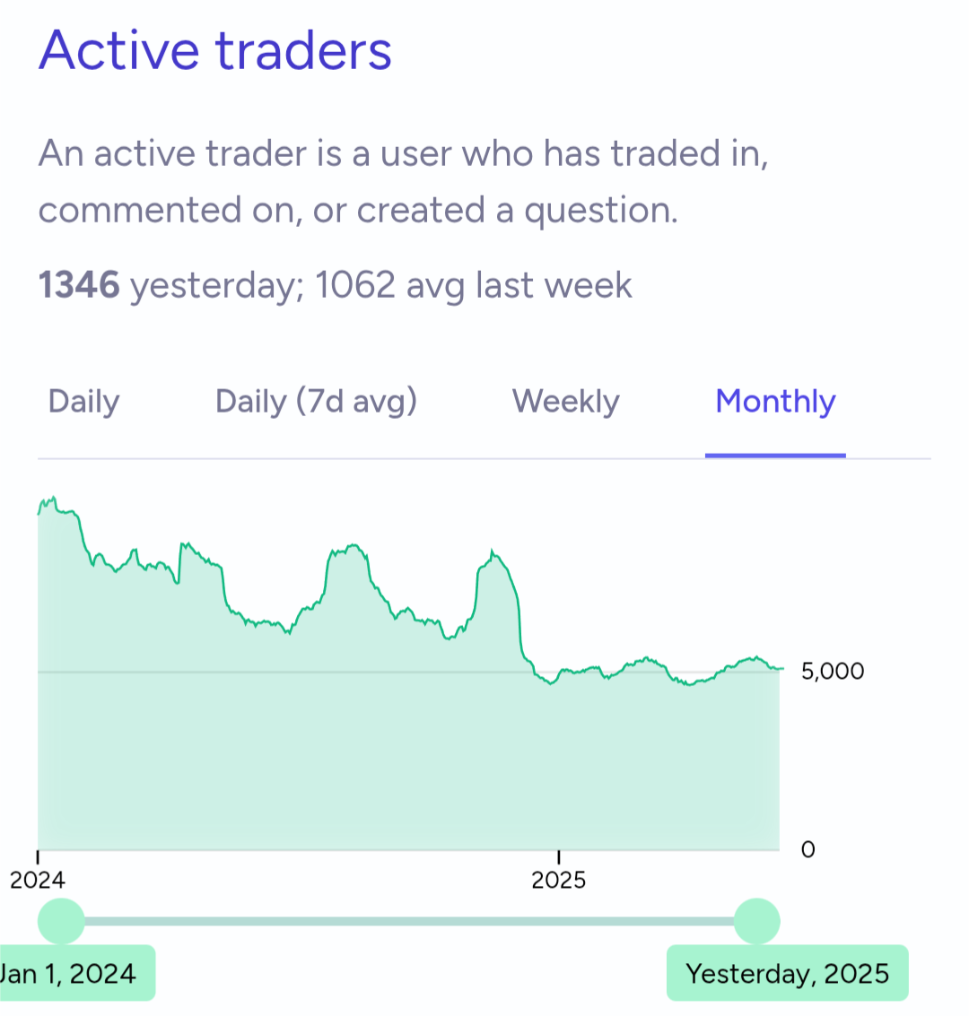969x1016 pixels.
Task: Click the 5,000 y-axis label
Action: (x=833, y=672)
